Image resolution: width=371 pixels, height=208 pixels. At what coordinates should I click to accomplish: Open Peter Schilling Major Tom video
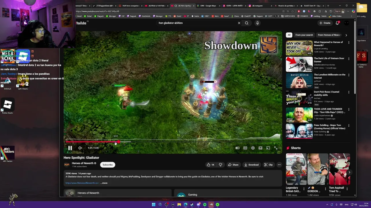299,131
